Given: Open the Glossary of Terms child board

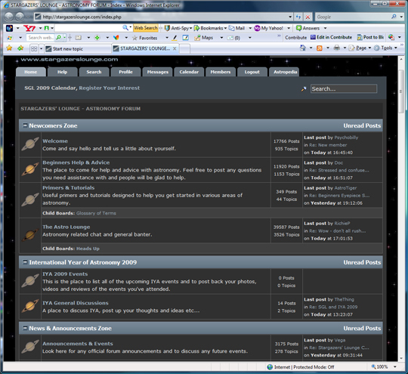Looking at the screenshot, I should click(96, 213).
